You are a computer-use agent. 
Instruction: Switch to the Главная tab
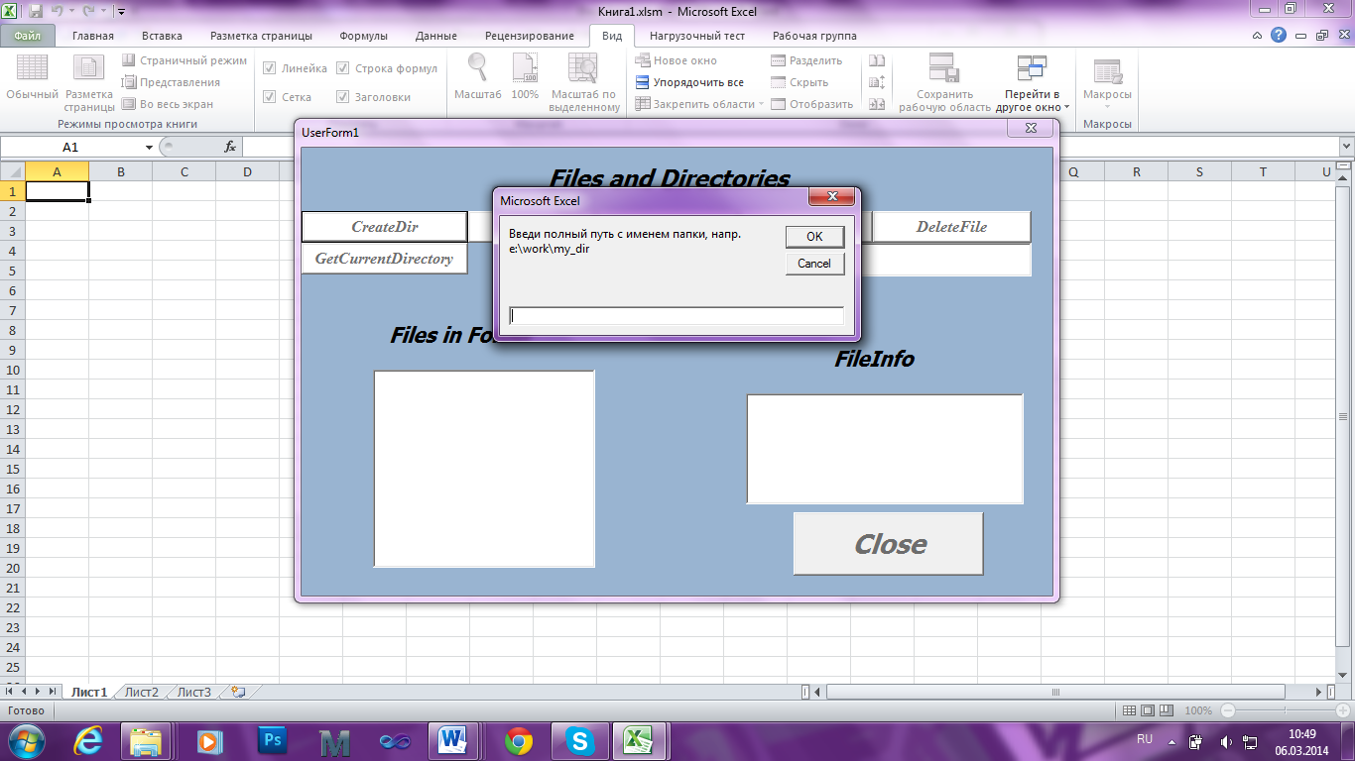(x=93, y=36)
